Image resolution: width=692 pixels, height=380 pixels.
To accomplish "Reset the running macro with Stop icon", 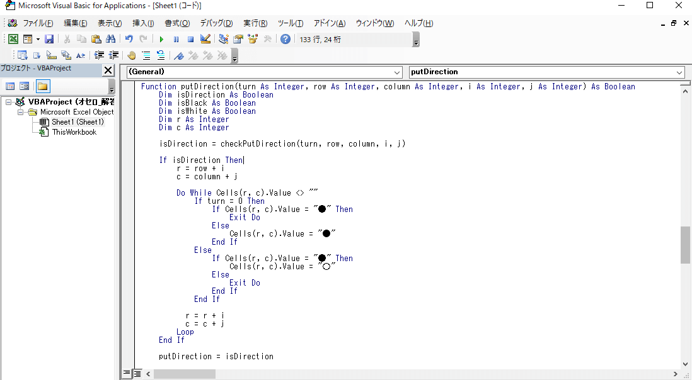I will pyautogui.click(x=190, y=38).
